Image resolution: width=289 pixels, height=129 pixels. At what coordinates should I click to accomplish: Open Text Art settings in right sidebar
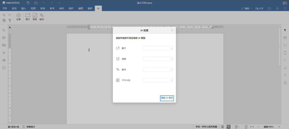coord(285,75)
